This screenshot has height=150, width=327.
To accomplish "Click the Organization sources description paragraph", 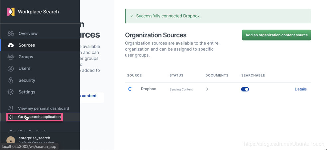I will point(171,49).
